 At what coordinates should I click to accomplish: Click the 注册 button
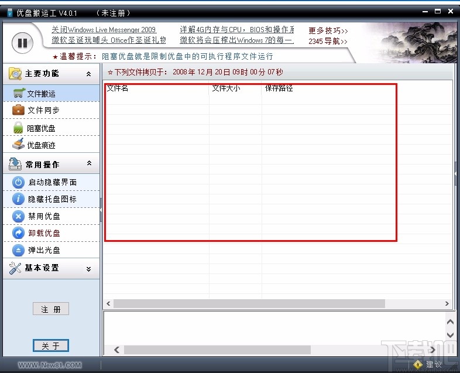tap(51, 309)
